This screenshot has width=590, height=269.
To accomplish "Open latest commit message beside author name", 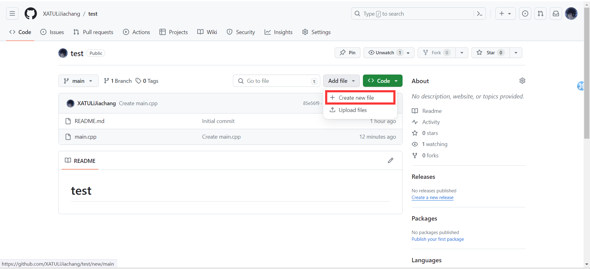I will pyautogui.click(x=138, y=103).
